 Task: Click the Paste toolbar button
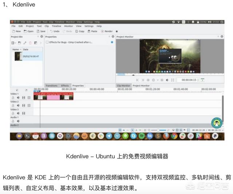click(92, 31)
